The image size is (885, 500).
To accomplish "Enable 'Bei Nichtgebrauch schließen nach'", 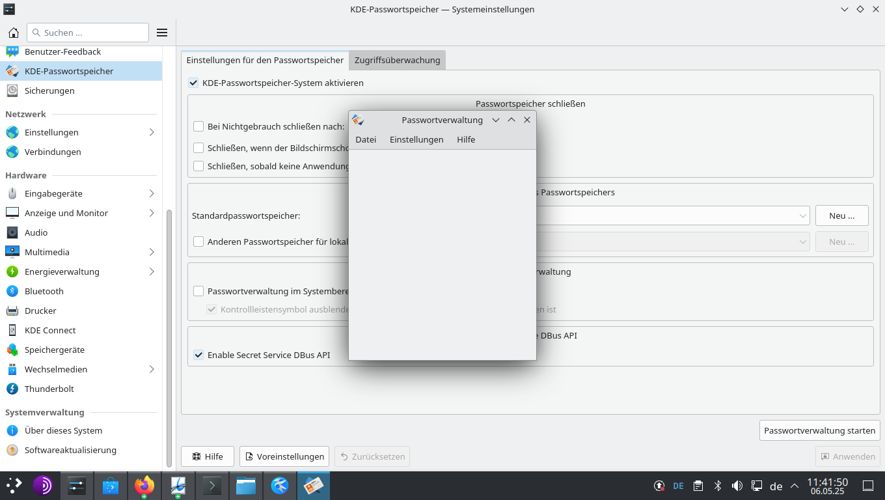I will point(198,126).
